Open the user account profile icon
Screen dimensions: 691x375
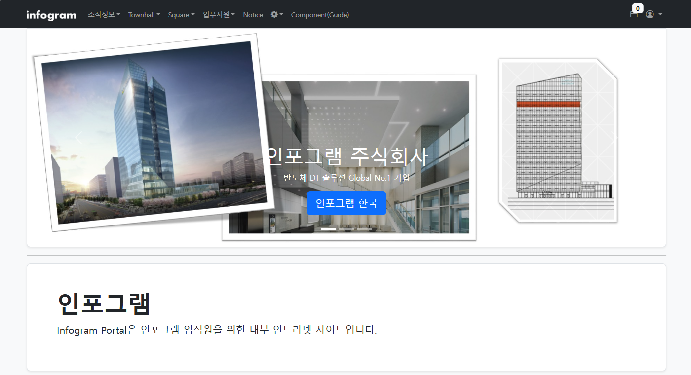[x=650, y=14]
